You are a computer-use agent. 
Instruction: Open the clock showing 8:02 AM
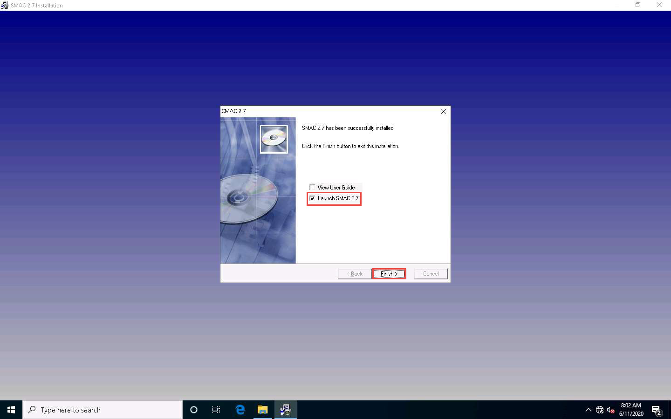click(x=631, y=410)
